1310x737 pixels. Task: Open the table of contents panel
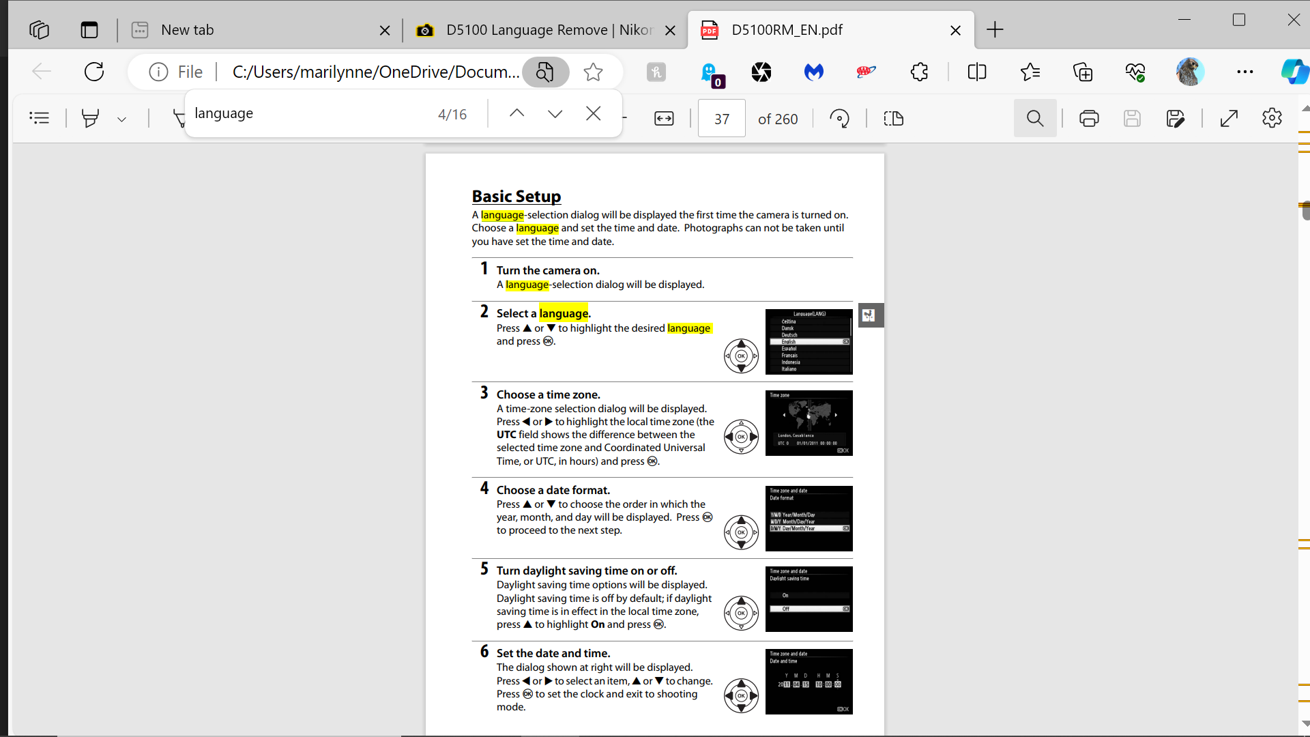[40, 118]
